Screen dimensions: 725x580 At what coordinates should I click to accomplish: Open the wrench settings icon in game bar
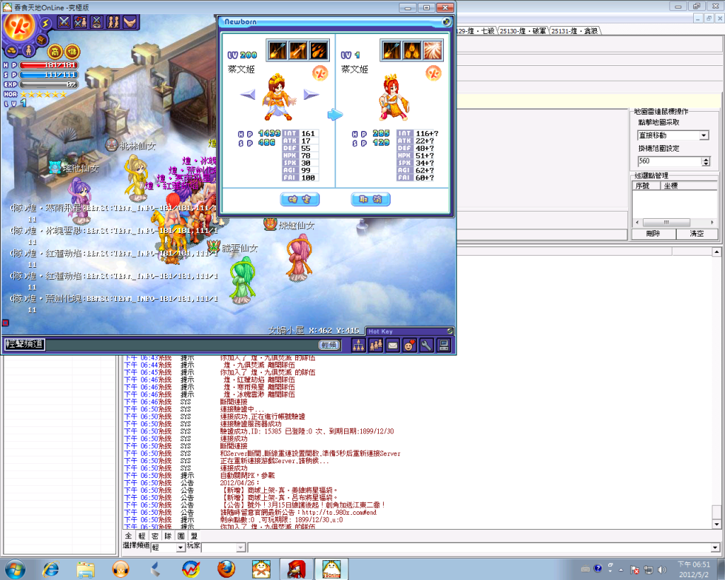pyautogui.click(x=426, y=346)
